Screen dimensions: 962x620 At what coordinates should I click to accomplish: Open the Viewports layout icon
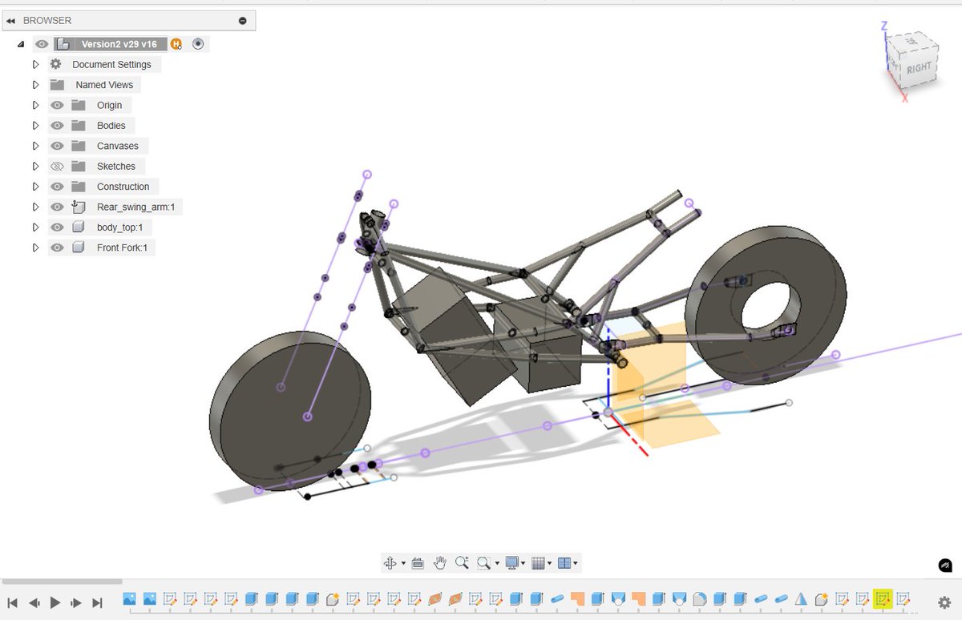(565, 562)
